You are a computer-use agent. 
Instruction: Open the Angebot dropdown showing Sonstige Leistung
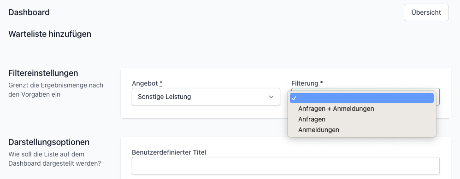(x=206, y=97)
